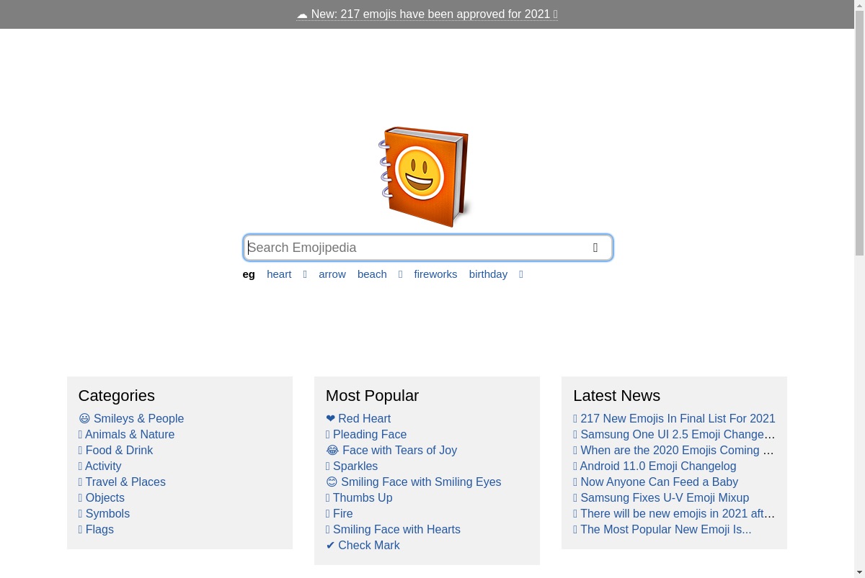Open the Objects category
This screenshot has width=865, height=578.
(x=102, y=498)
